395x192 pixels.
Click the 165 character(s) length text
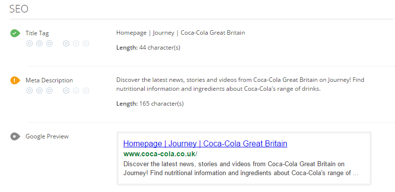(x=161, y=104)
